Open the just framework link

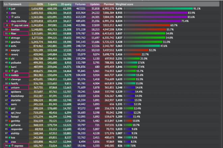point(13,9)
